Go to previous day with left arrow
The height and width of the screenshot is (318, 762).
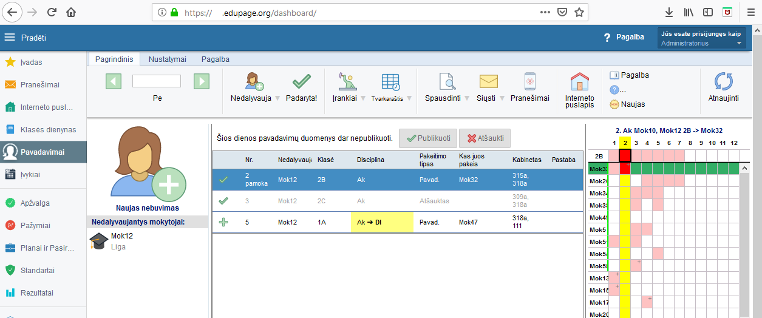point(114,81)
